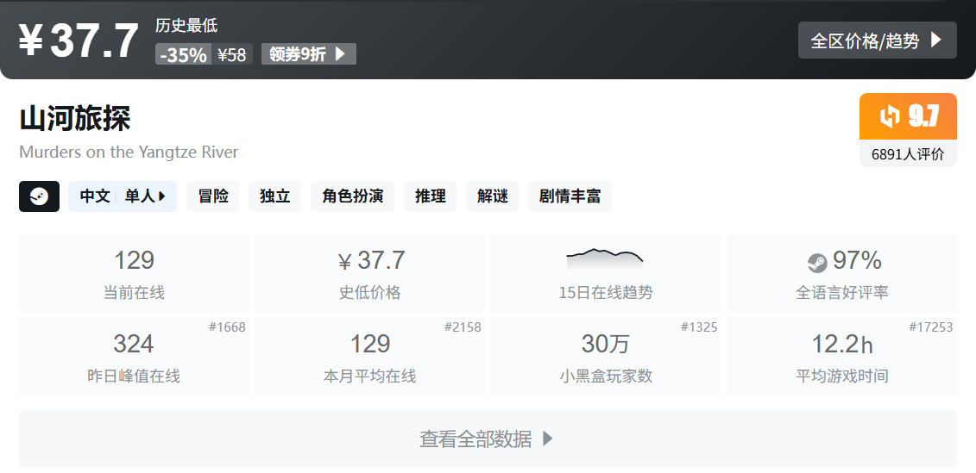Click the 当前在线 129 stat card
This screenshot has height=473, width=976.
point(134,273)
